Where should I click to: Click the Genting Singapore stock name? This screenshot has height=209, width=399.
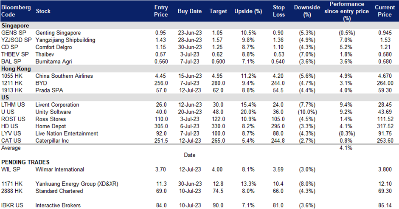(58, 33)
